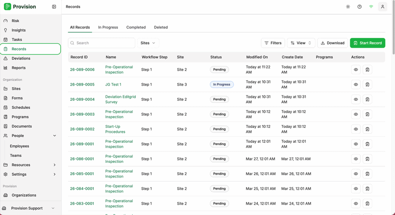Click the Download button
Screen dimensions: 395x215
pyautogui.click(x=332, y=43)
